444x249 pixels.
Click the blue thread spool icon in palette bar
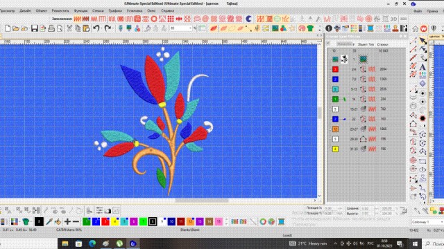coord(281,221)
